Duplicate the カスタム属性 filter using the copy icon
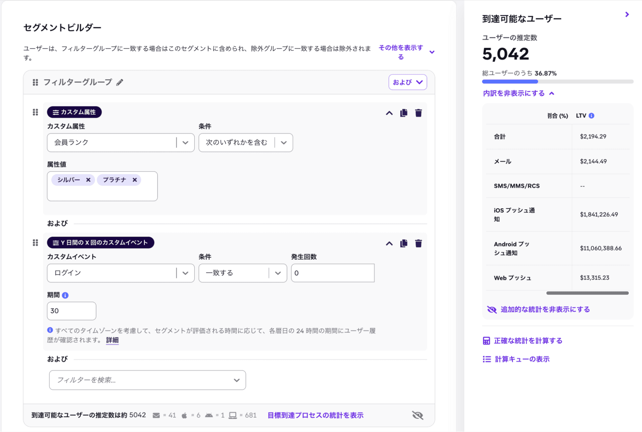Screen dimensions: 642x432 (x=403, y=113)
